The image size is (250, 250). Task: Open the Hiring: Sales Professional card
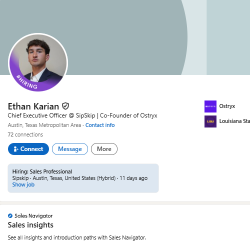(x=83, y=178)
